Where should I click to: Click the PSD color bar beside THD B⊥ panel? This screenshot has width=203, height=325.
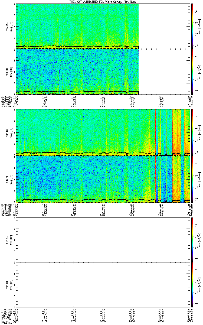(192, 132)
